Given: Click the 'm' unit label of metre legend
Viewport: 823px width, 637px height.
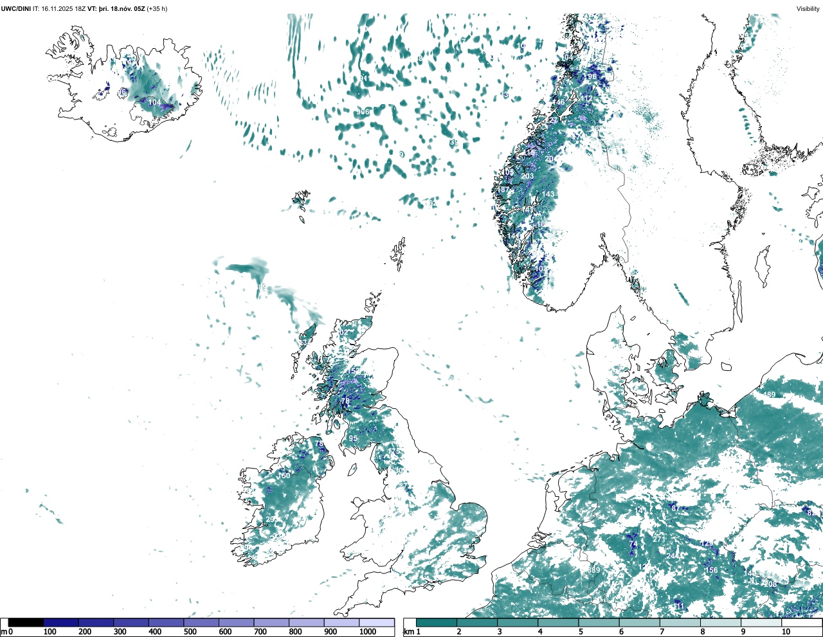Looking at the screenshot, I should click(x=4, y=632).
